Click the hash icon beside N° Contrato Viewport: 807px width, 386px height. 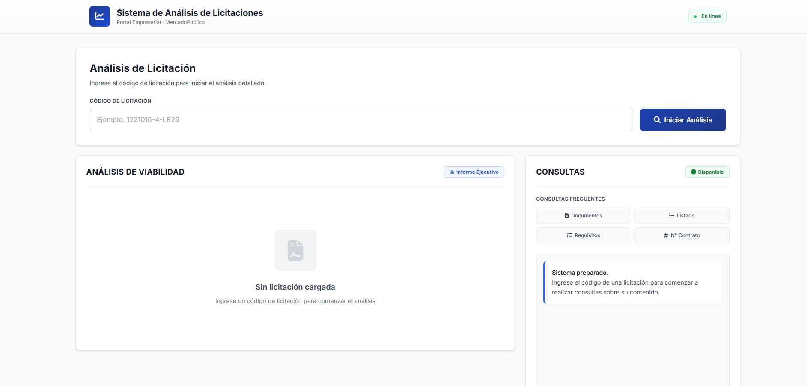click(666, 235)
